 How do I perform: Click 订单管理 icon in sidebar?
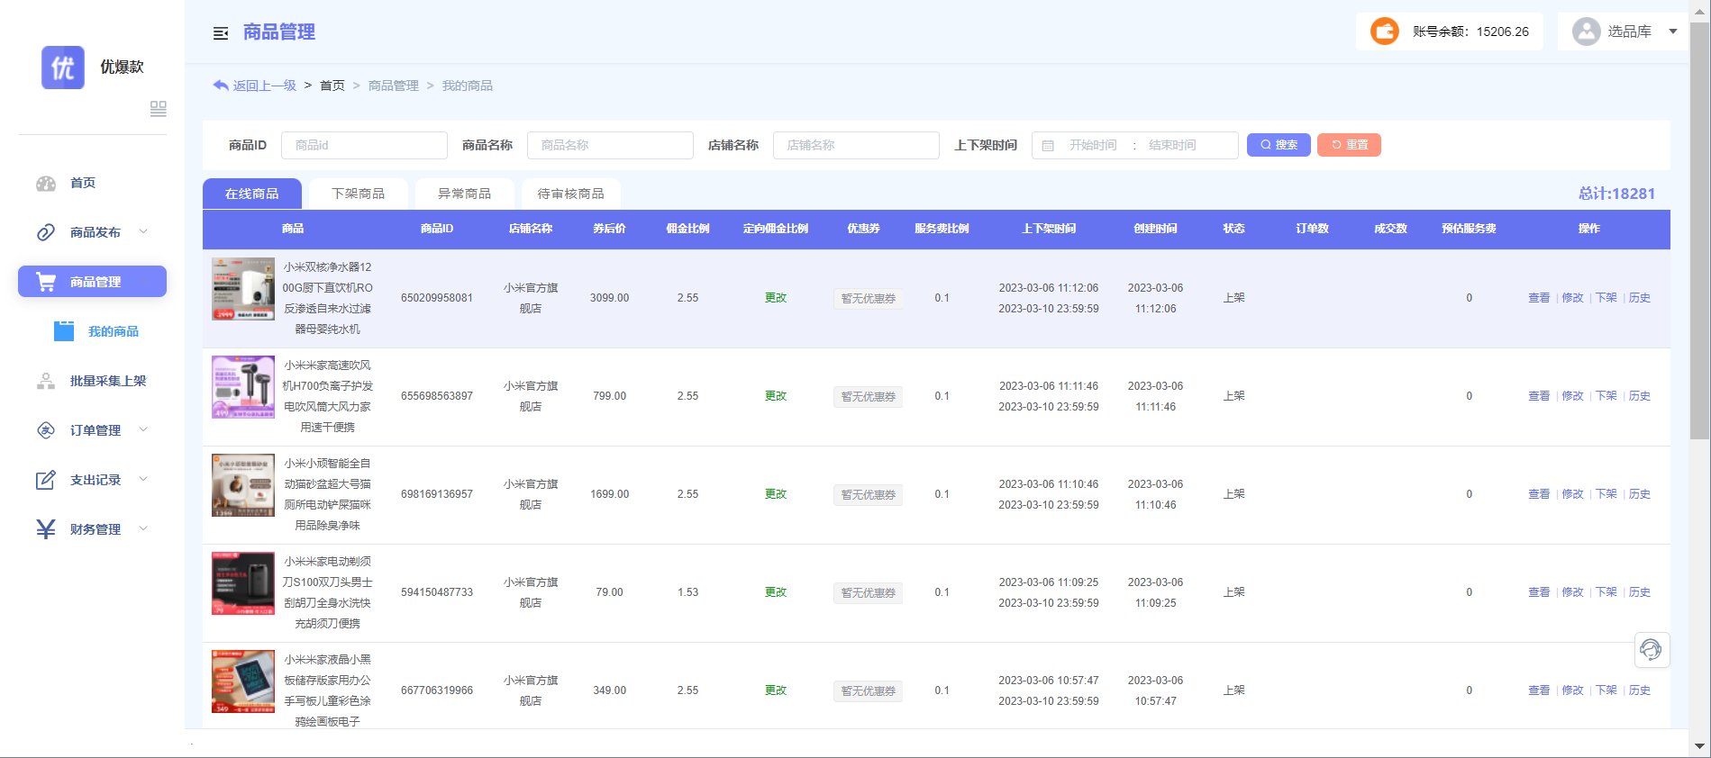point(46,430)
